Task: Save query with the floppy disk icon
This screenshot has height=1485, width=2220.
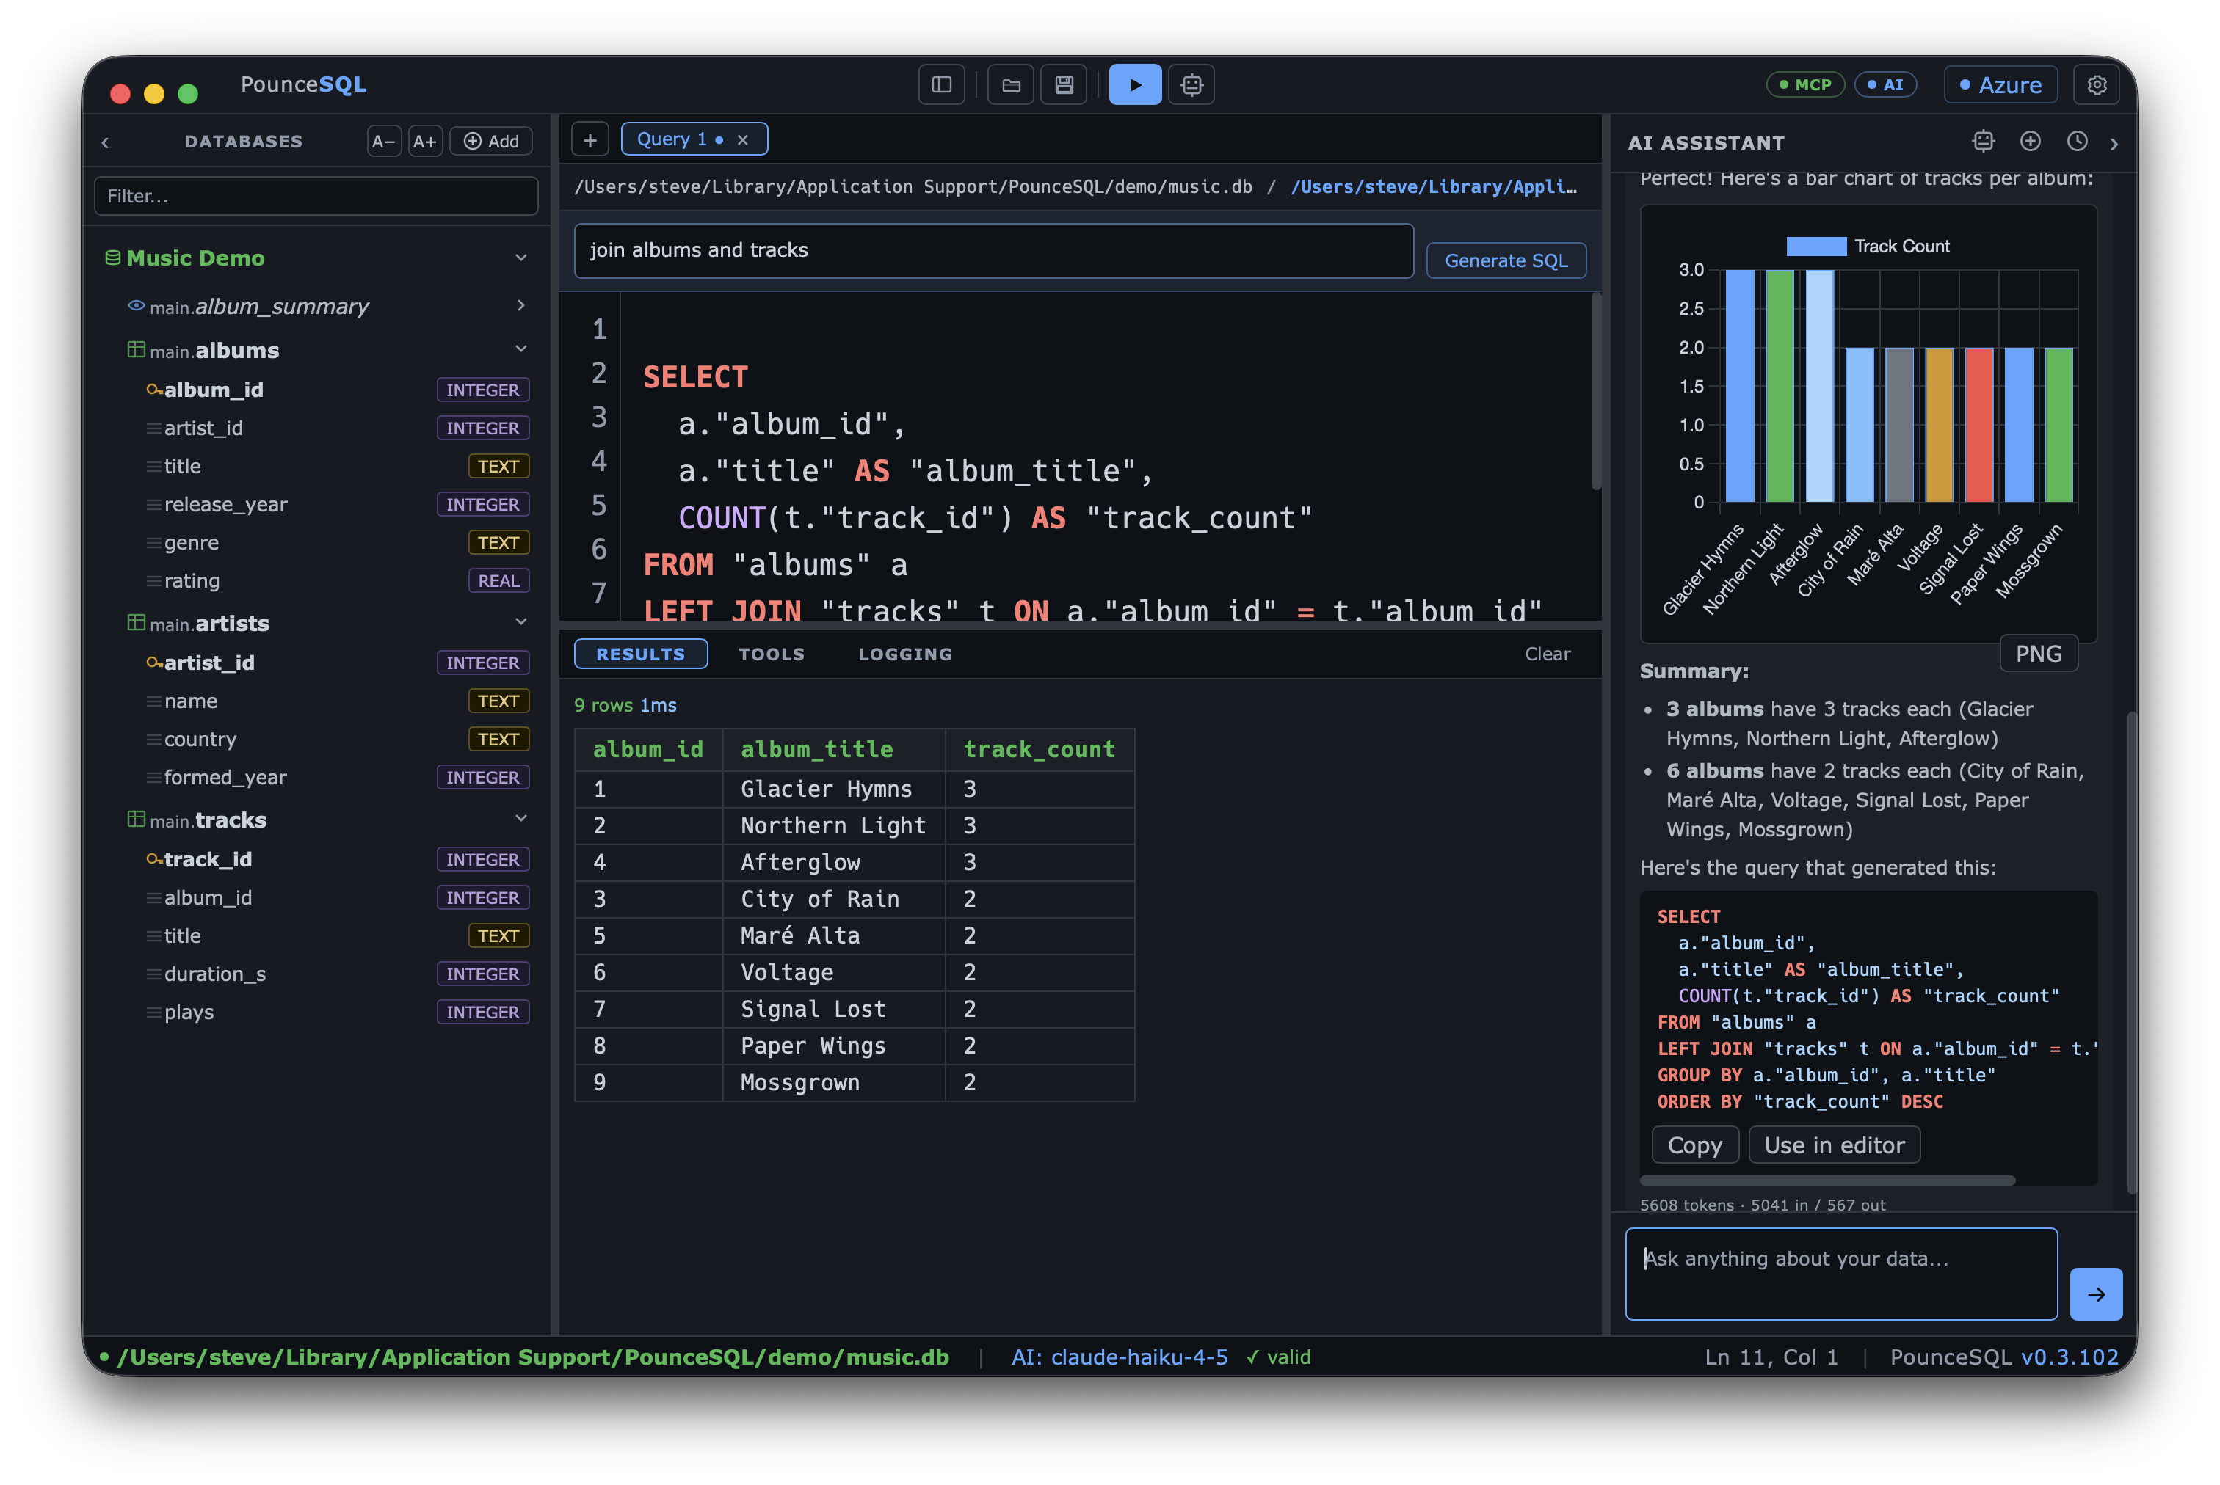Action: [x=1064, y=85]
